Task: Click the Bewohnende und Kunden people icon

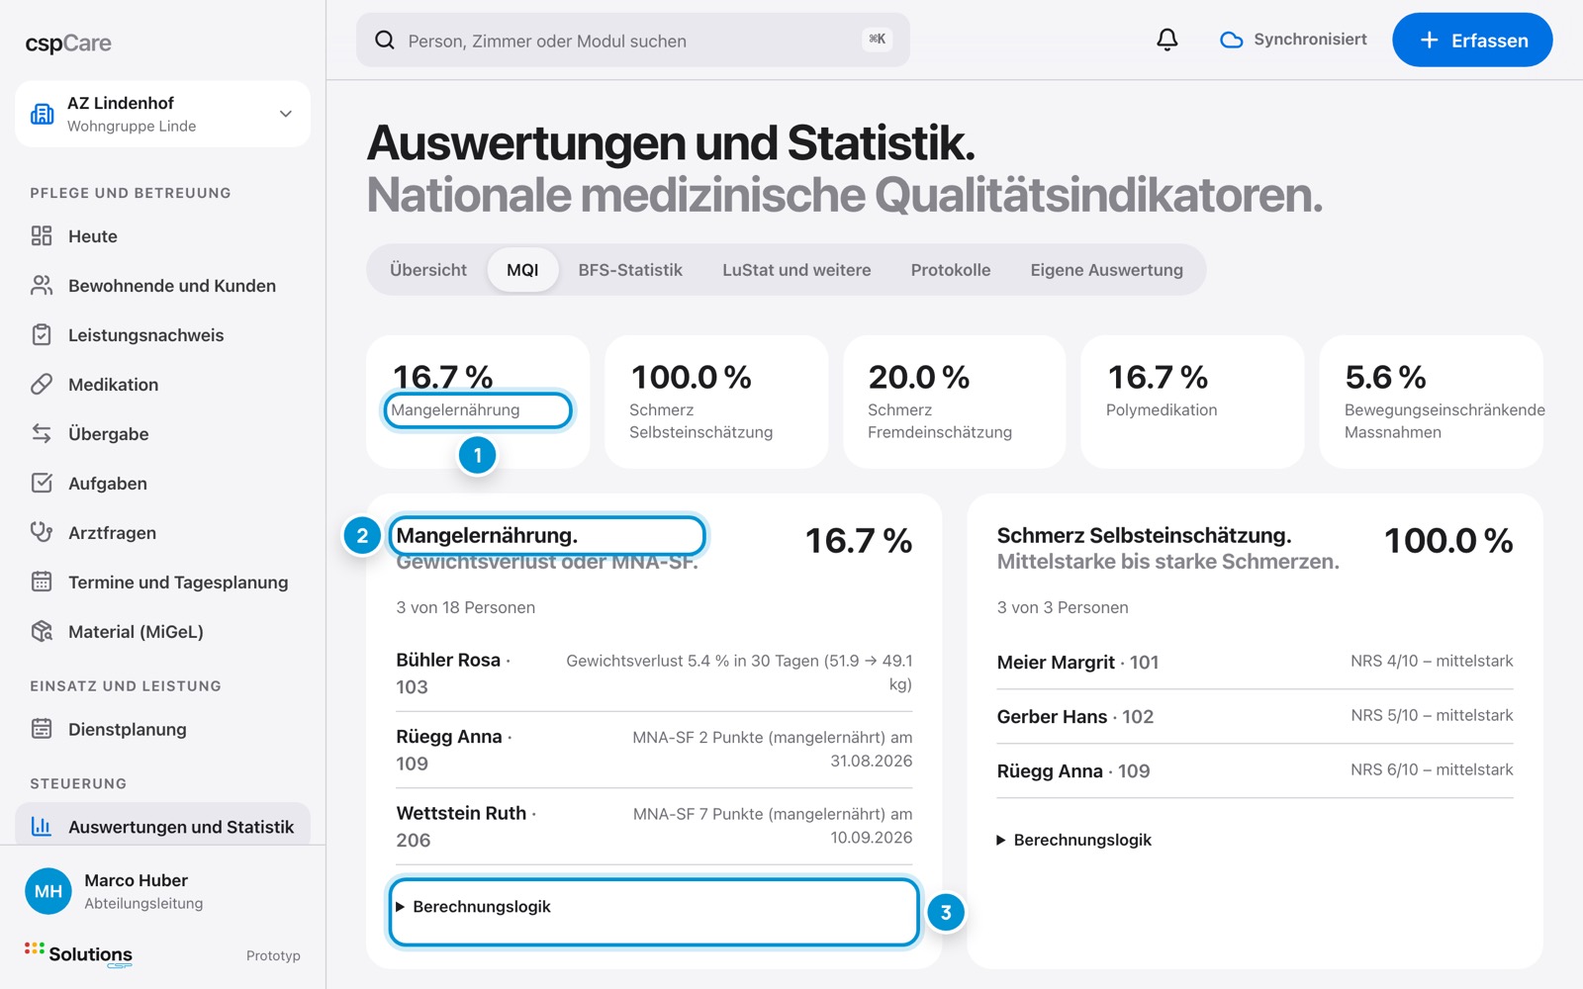Action: click(42, 285)
